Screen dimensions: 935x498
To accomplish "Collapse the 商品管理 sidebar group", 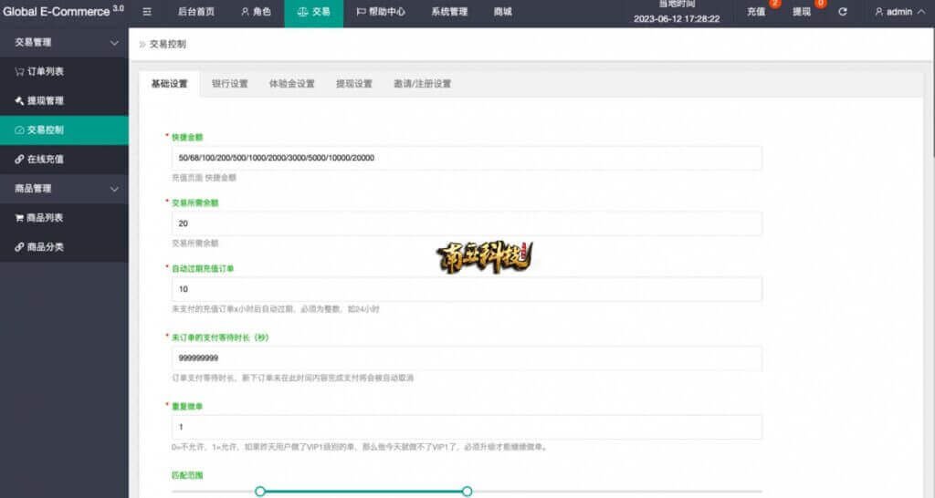I will pos(113,189).
